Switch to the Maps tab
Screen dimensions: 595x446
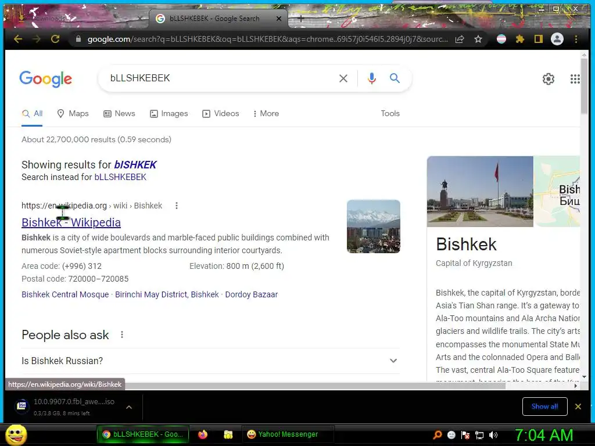pyautogui.click(x=73, y=113)
